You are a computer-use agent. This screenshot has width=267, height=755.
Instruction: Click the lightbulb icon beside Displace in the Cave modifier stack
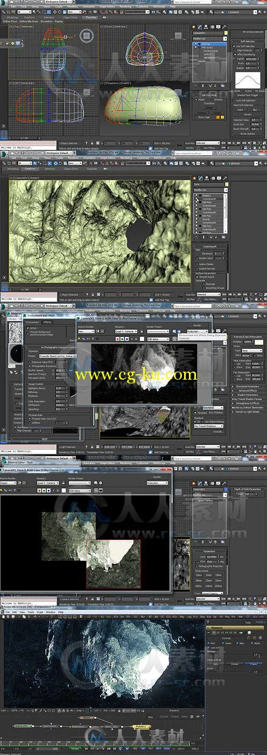pos(196,195)
